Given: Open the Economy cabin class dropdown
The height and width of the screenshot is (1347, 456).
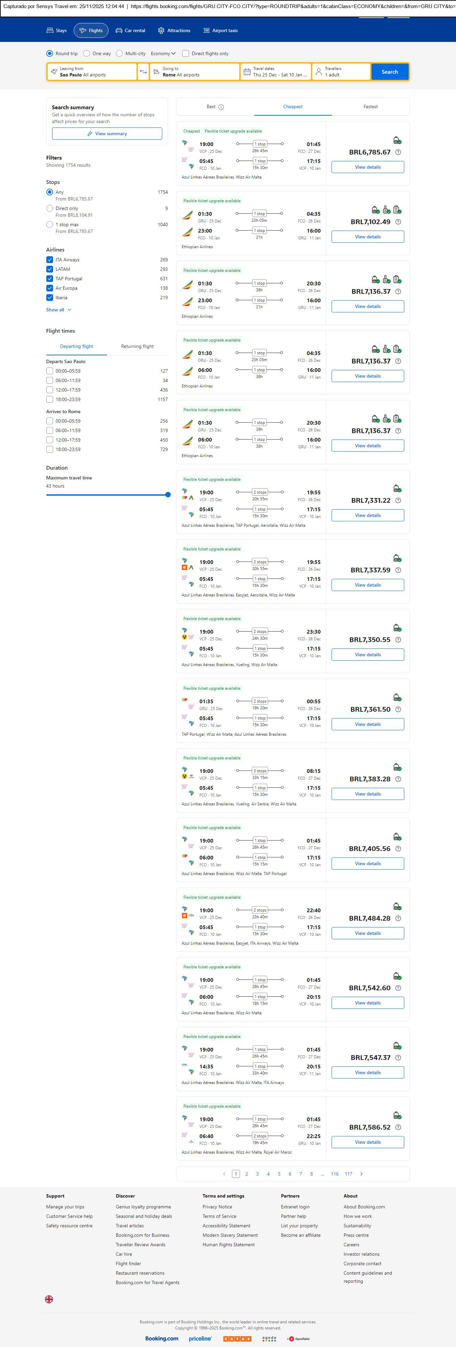Looking at the screenshot, I should tap(163, 53).
